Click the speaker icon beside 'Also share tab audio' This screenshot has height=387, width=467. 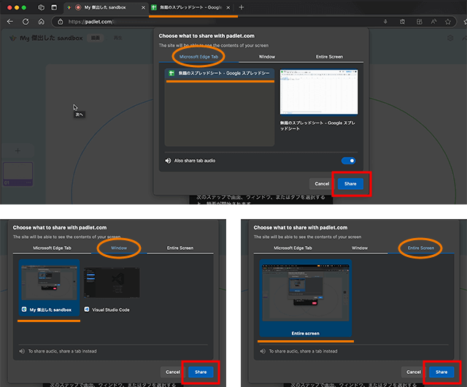click(168, 161)
